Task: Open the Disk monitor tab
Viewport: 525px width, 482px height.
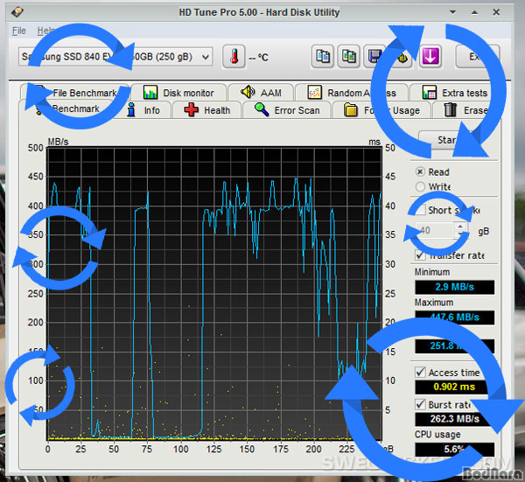Action: coord(178,93)
